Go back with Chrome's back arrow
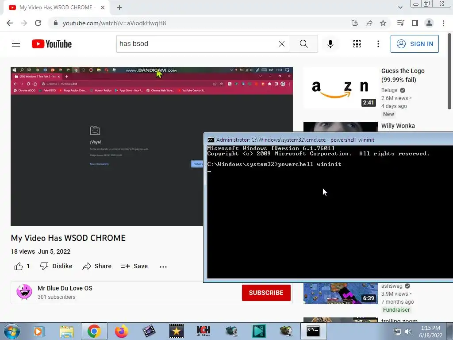Screen dimensions: 453x340 point(10,23)
